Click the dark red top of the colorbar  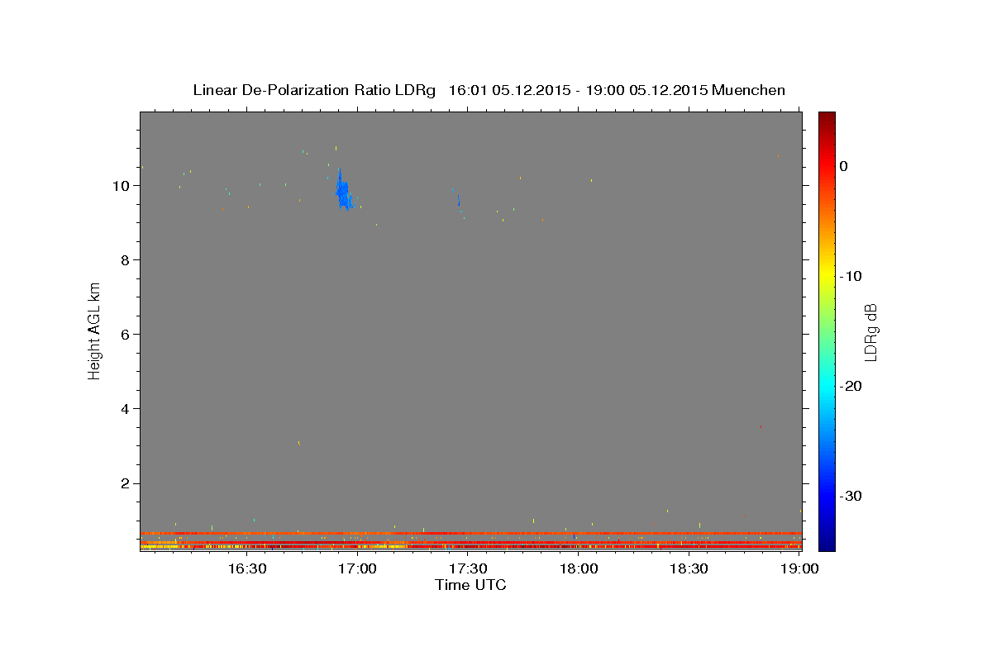click(827, 120)
